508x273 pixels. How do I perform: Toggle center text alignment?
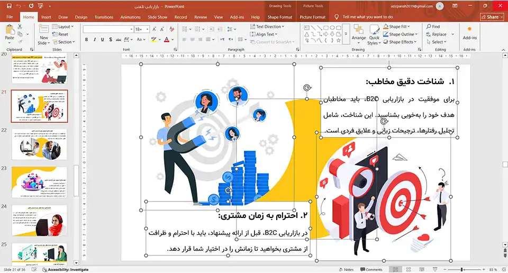pos(192,40)
